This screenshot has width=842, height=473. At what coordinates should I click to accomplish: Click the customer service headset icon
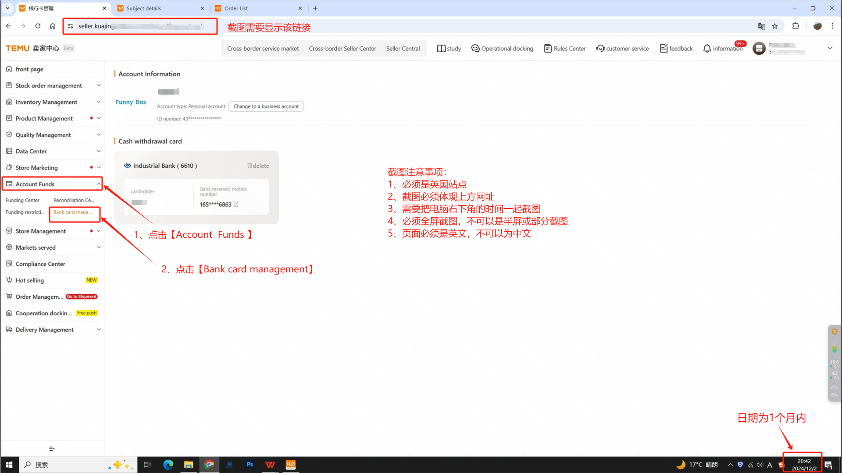pyautogui.click(x=600, y=49)
